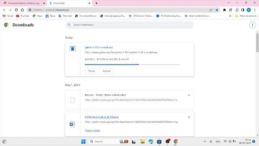The height and width of the screenshot is (146, 259).
Task: Open the Microsoft Store taskbar icon
Action: (159, 142)
